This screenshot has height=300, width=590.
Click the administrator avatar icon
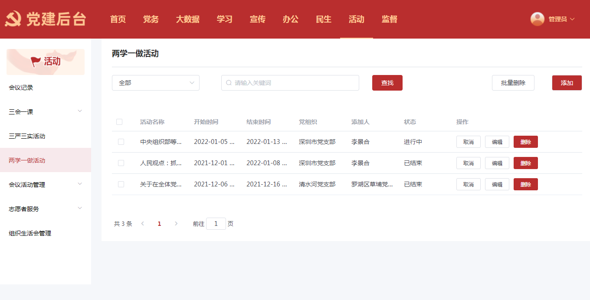pos(537,19)
